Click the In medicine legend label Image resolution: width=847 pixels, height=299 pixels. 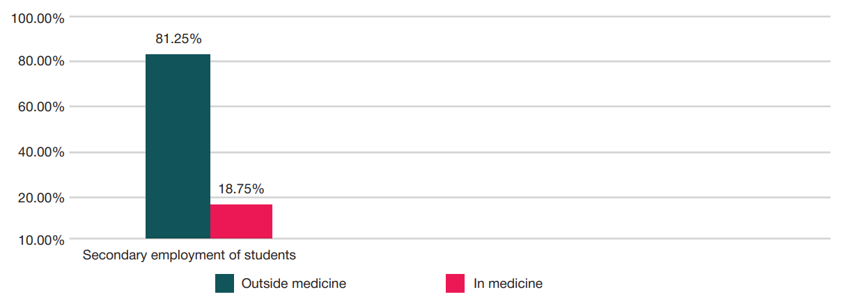(508, 284)
